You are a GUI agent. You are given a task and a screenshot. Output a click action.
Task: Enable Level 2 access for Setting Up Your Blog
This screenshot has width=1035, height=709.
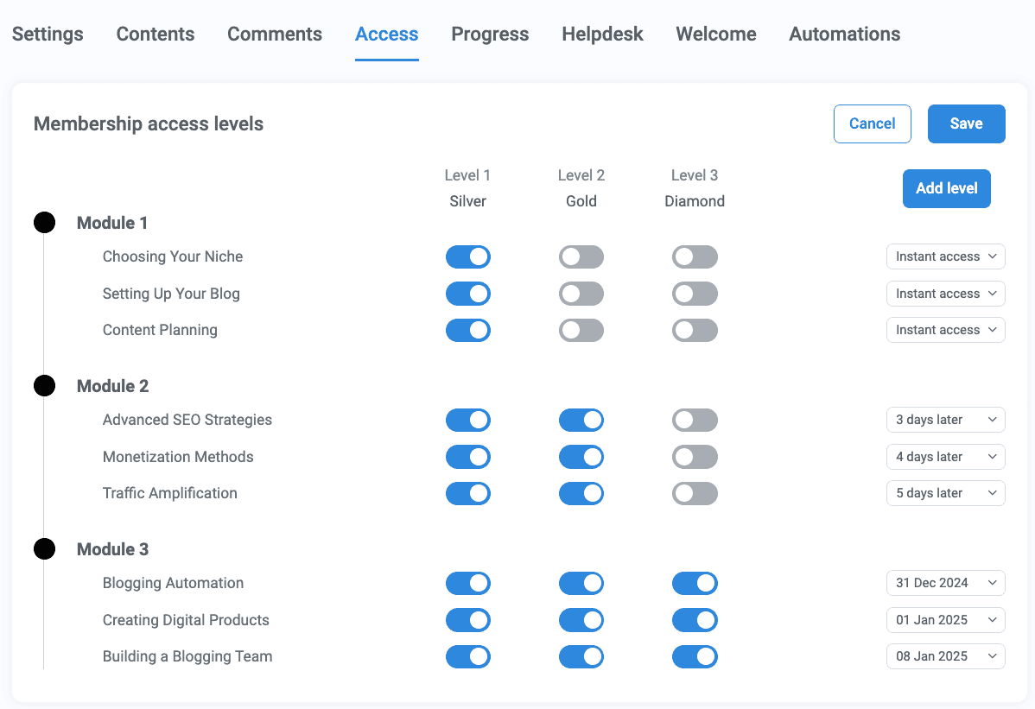[581, 294]
